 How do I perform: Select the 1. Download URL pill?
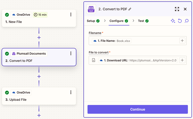138,60
